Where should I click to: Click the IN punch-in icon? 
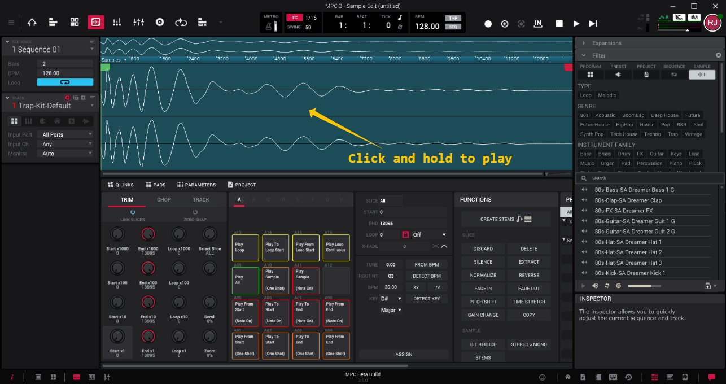click(x=538, y=24)
